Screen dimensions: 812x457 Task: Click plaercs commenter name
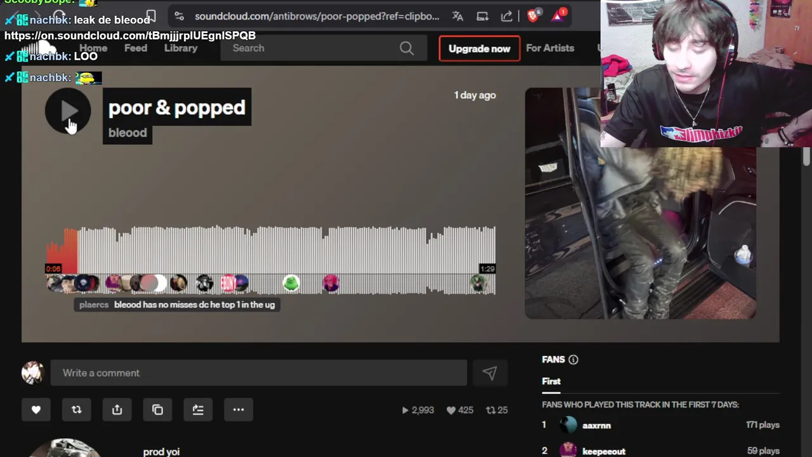tap(94, 305)
